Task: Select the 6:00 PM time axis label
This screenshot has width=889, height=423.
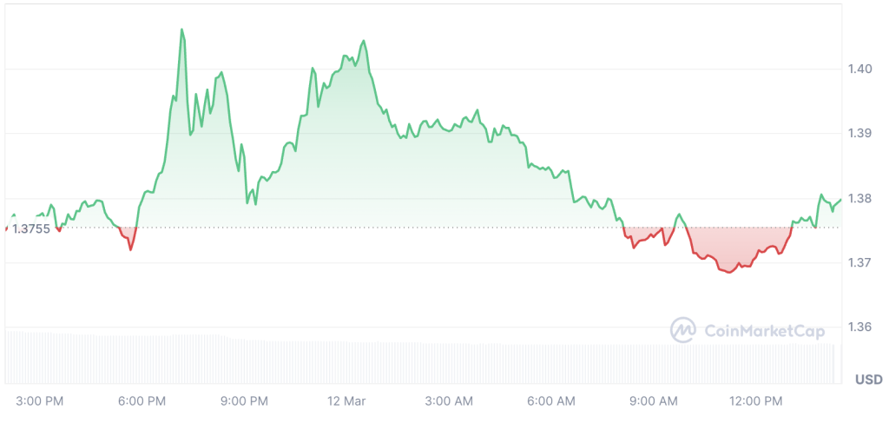Action: [x=142, y=400]
